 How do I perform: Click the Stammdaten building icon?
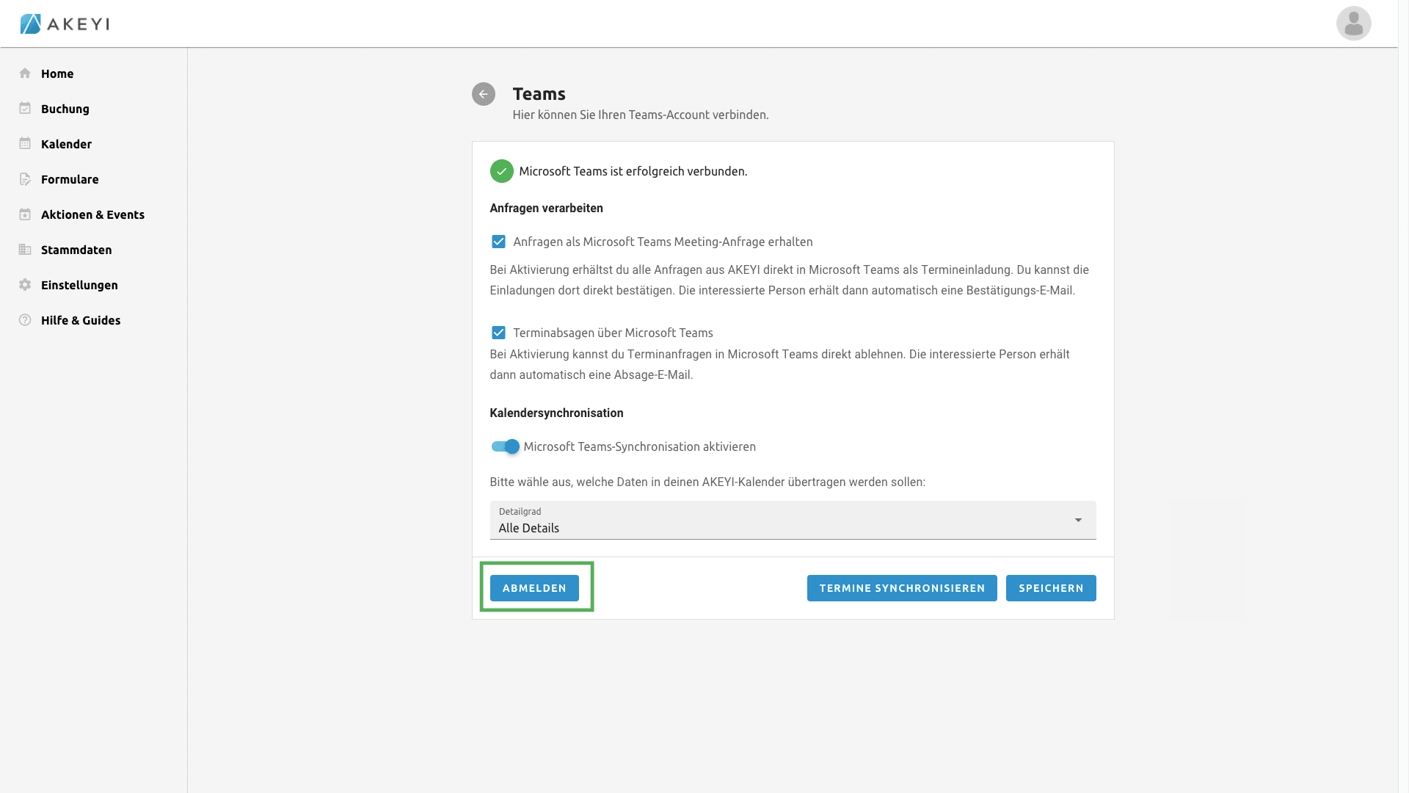pyautogui.click(x=25, y=250)
